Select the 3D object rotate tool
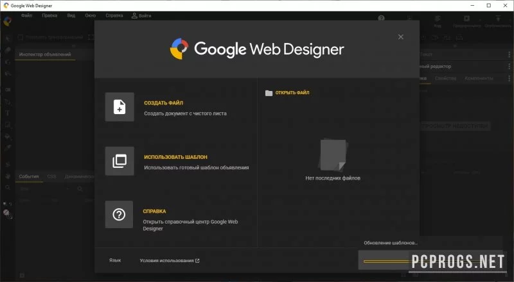Image resolution: width=514 pixels, height=282 pixels. pos(8,62)
